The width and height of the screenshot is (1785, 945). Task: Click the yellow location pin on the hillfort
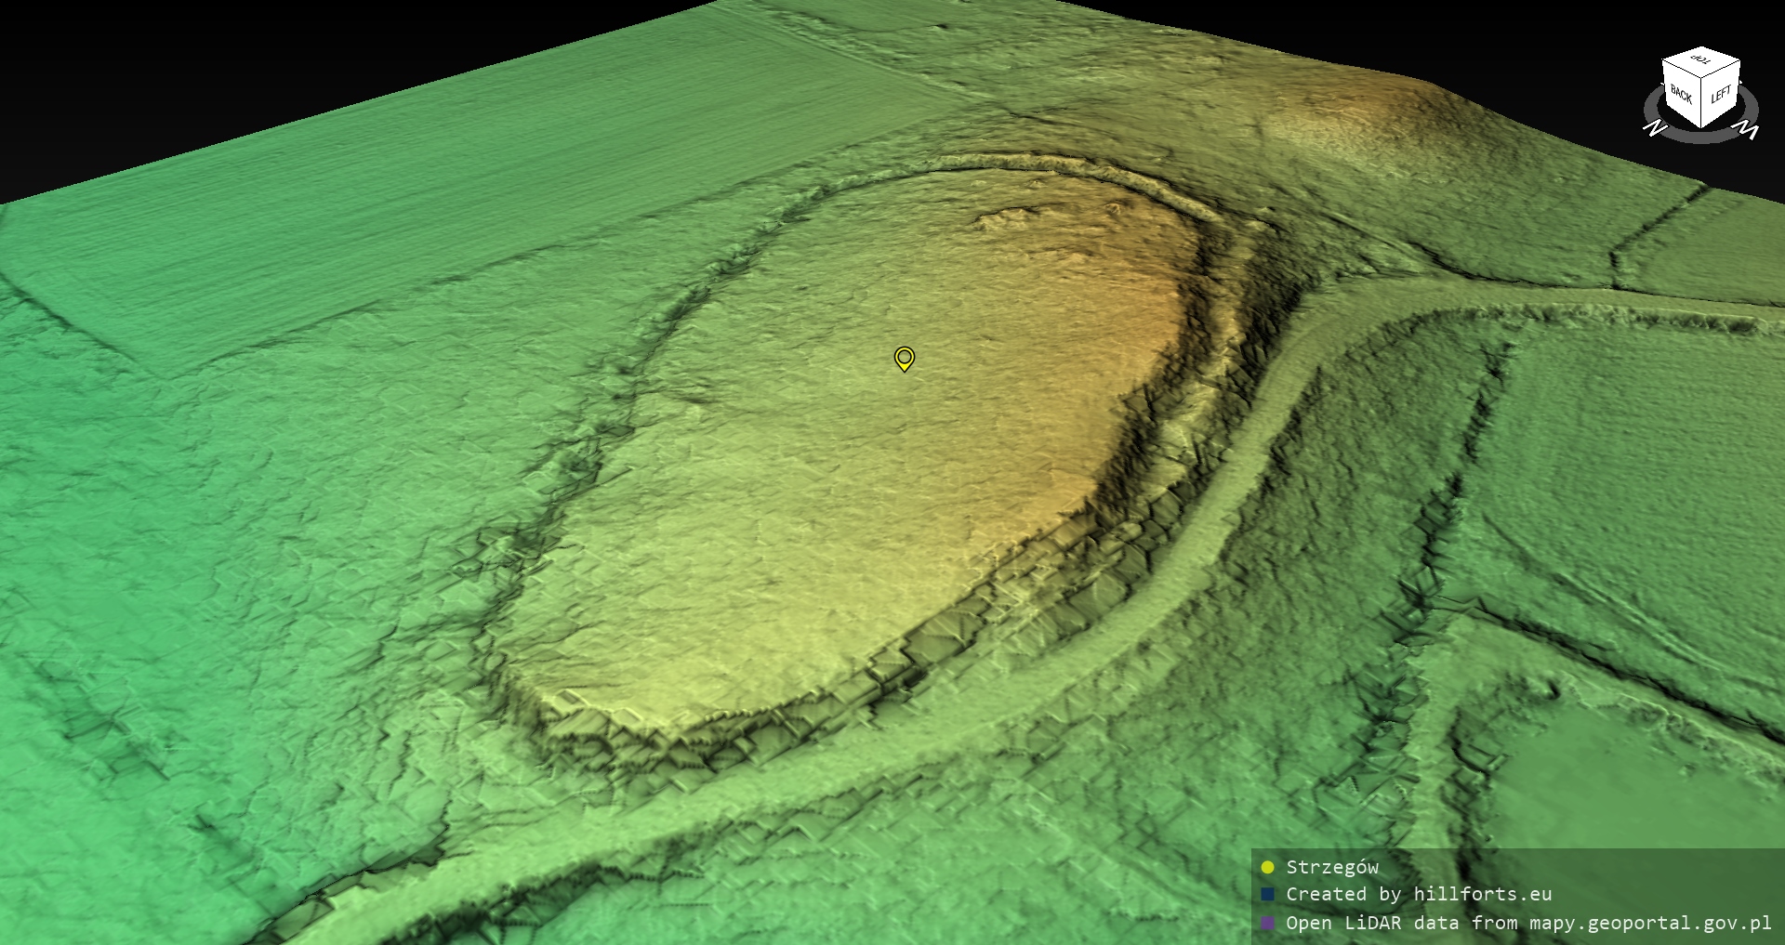904,358
